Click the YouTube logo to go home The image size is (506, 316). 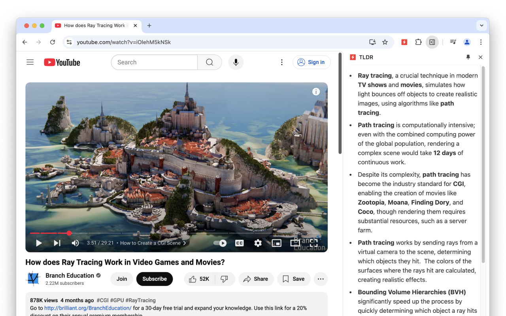[62, 62]
